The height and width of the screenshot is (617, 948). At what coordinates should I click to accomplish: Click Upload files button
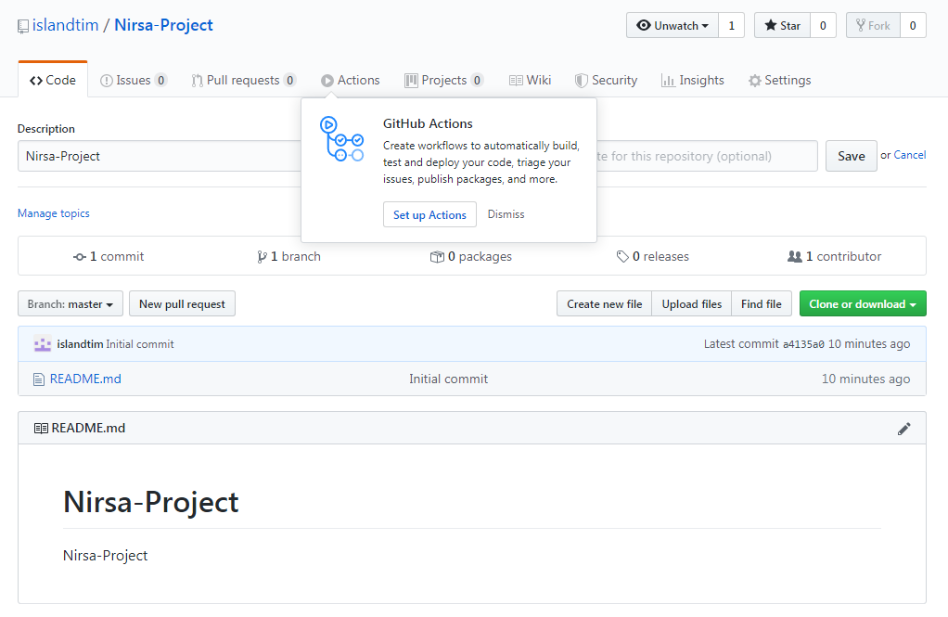click(692, 303)
